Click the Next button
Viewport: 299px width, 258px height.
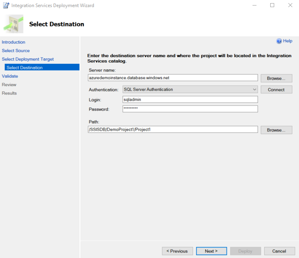pos(211,251)
